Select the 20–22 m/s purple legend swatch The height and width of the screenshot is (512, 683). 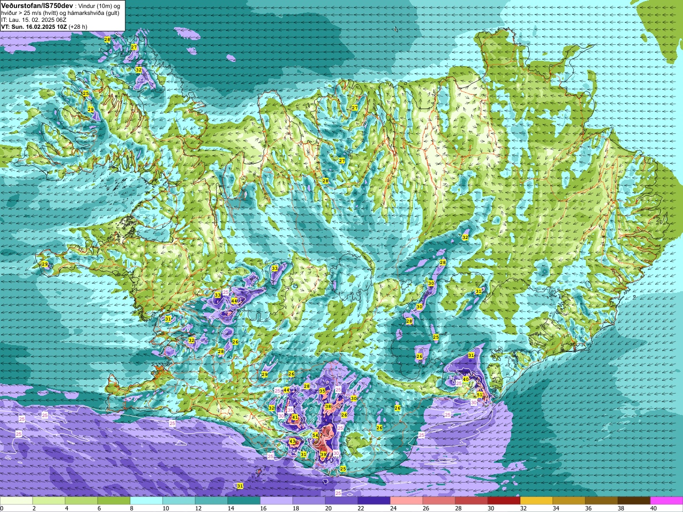[x=341, y=501]
